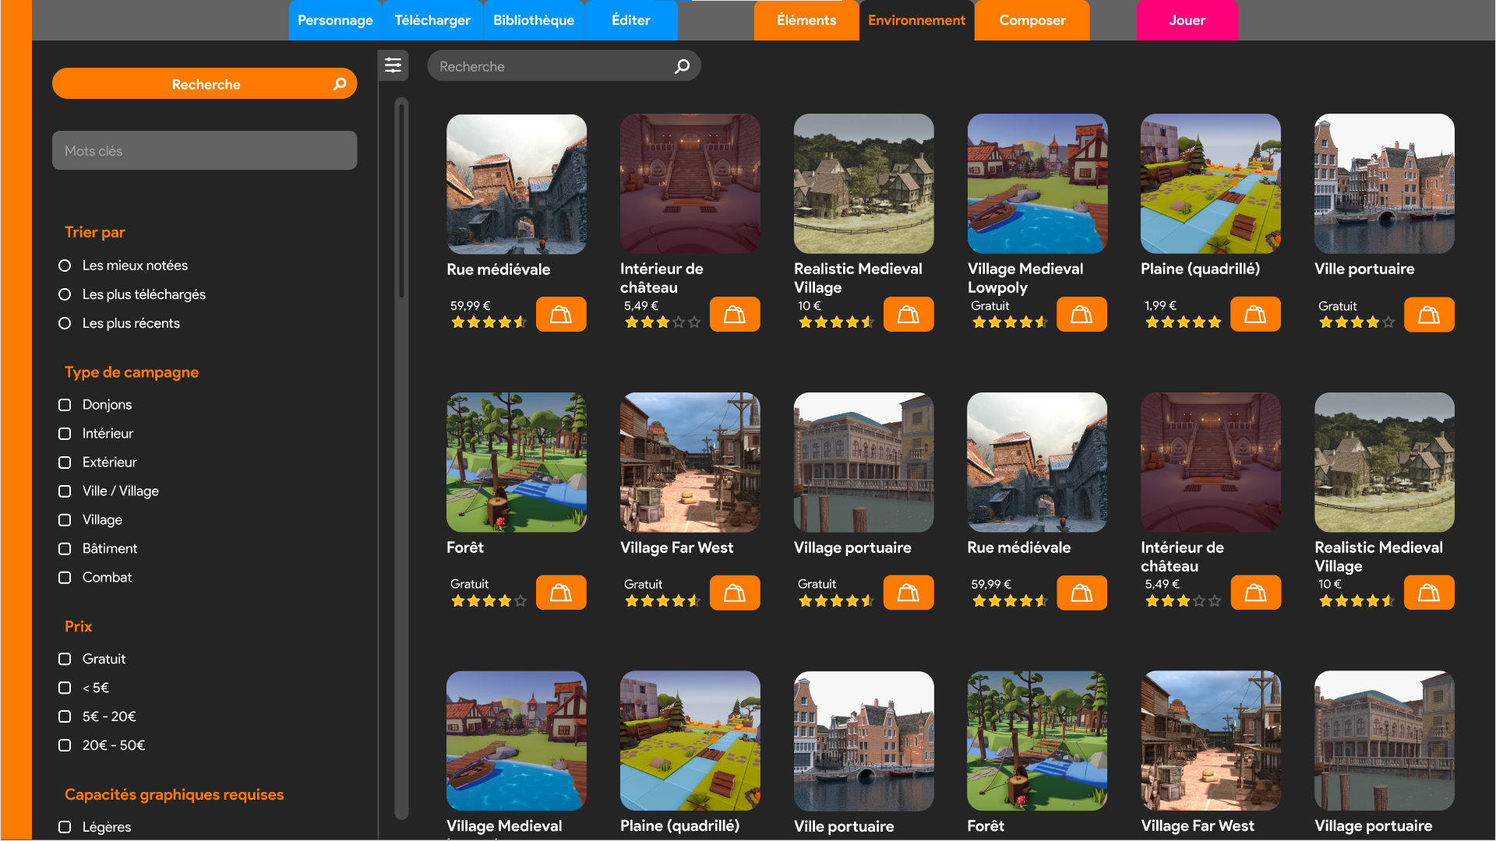Viewport: 1496px width, 841px height.
Task: Click the Mots clés input field
Action: pyautogui.click(x=204, y=151)
